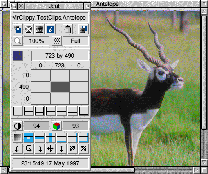This screenshot has width=208, height=174.
Task: Click the dark blue color swatch
Action: click(18, 56)
